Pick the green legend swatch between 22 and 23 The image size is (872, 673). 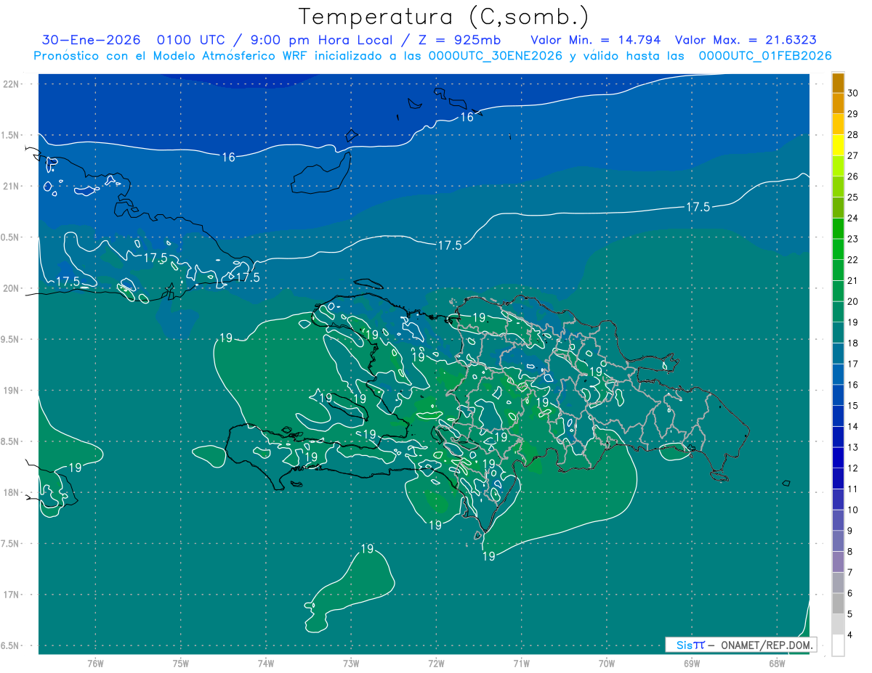(838, 250)
